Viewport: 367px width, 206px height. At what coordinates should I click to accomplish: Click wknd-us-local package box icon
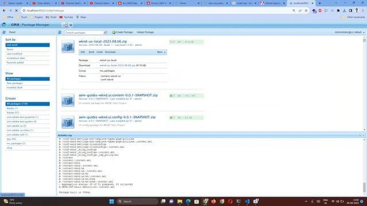(x=68, y=46)
